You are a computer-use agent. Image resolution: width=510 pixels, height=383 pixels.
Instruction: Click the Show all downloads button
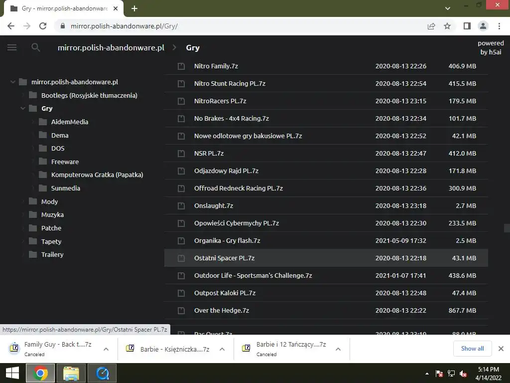(x=472, y=349)
